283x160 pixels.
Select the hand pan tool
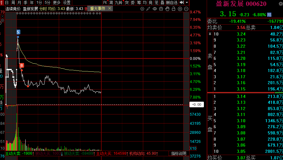pos(167,9)
